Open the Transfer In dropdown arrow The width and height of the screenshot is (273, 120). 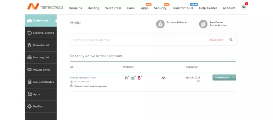tap(234, 78)
